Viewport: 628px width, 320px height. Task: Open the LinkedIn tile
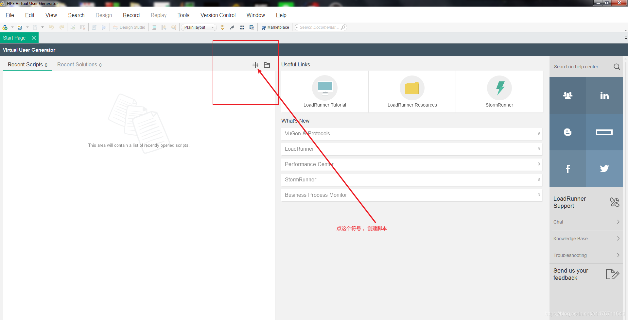604,95
